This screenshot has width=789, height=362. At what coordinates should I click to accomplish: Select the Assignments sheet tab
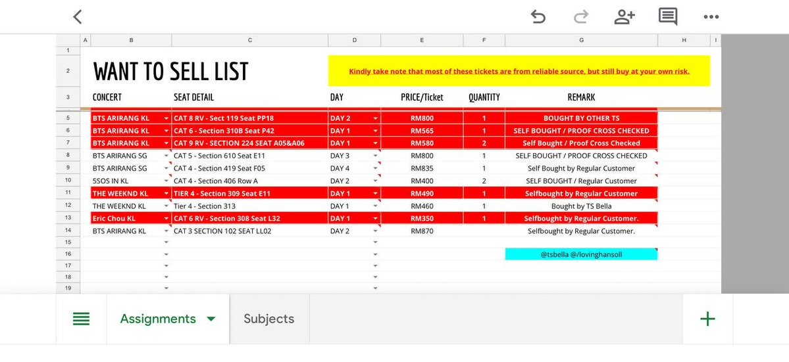157,319
